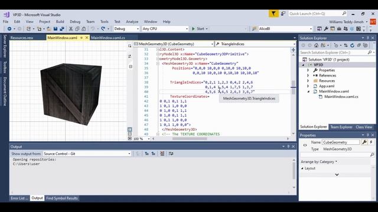This screenshot has height=212, width=378.
Task: Click the Copy toolbar icon
Action: (x=77, y=29)
